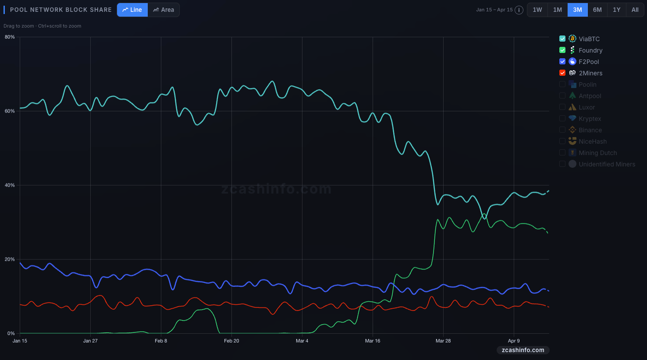
Task: Click the F2Pool logo icon
Action: pyautogui.click(x=572, y=62)
